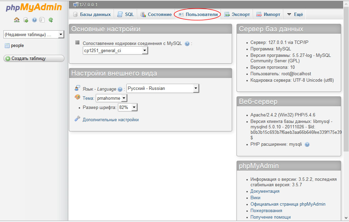This screenshot has width=349, height=222.
Task: Click the Настройки внешнего вида header
Action: pos(150,73)
